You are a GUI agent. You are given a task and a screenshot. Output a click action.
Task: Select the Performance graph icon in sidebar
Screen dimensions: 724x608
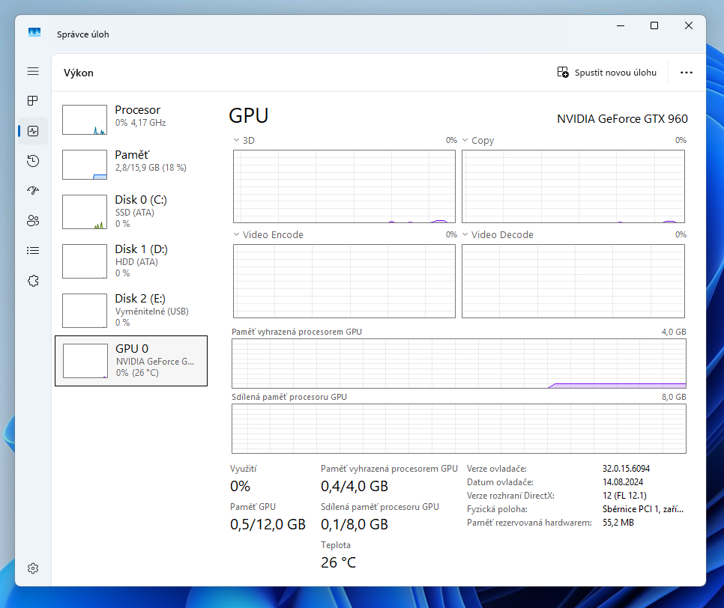click(33, 130)
